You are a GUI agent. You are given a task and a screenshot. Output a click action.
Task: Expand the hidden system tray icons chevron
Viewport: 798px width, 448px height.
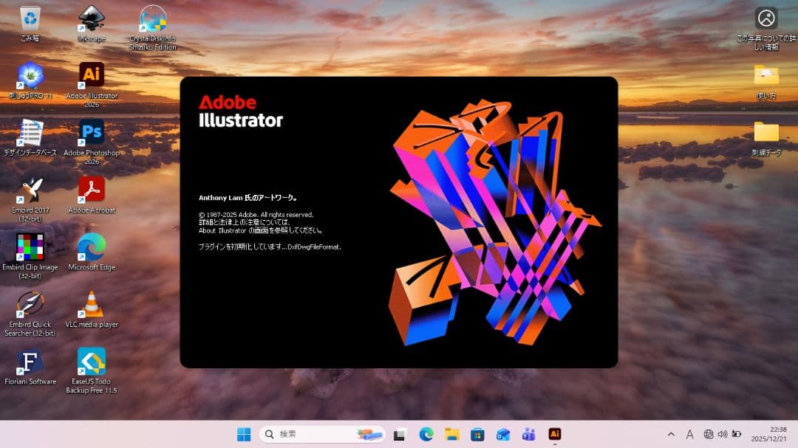coord(671,434)
